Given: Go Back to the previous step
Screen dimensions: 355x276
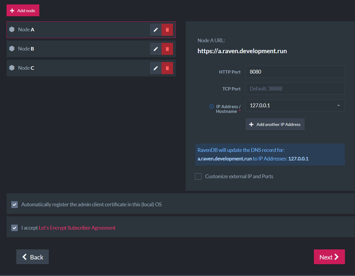Looking at the screenshot, I should coord(33,257).
